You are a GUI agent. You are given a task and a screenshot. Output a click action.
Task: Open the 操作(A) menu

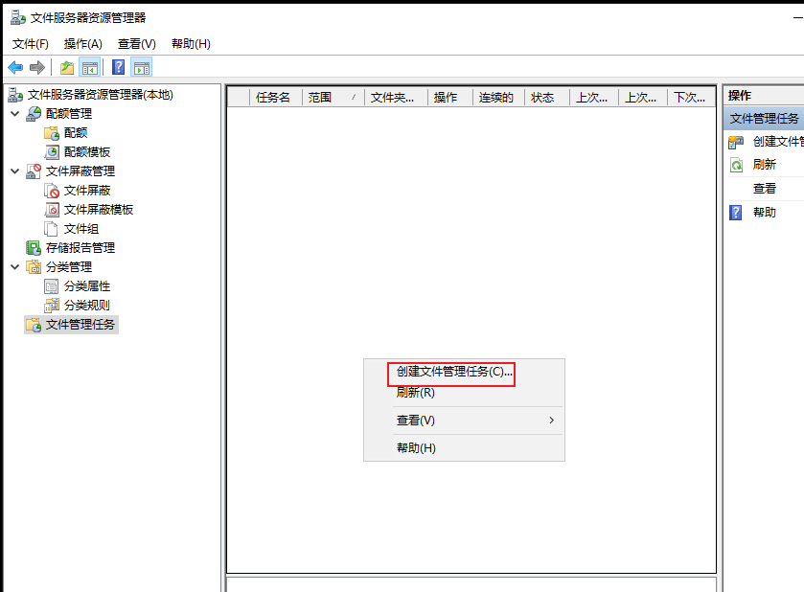click(83, 44)
